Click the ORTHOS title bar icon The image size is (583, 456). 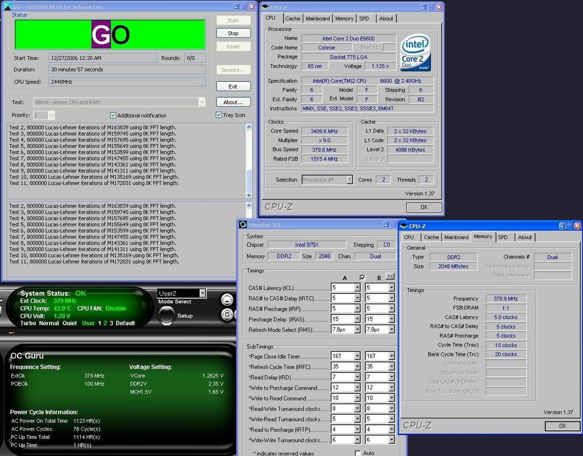7,7
